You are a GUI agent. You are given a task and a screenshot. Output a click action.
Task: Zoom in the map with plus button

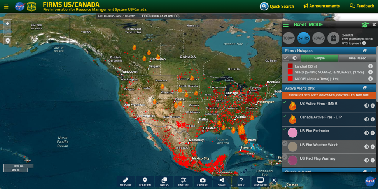(x=8, y=24)
